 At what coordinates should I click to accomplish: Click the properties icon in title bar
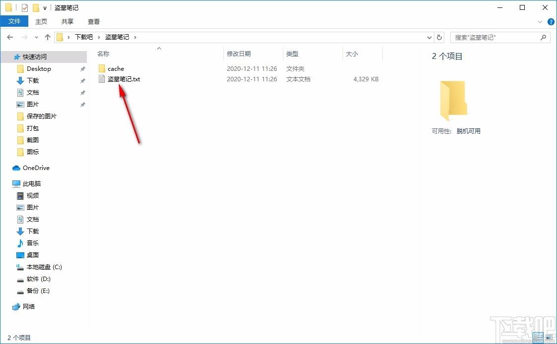pyautogui.click(x=24, y=7)
